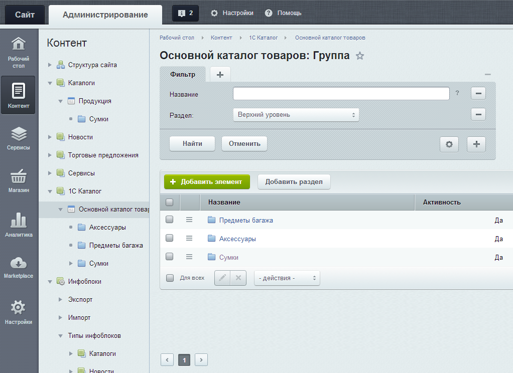Select Типы инфоблоков tree item
513x373 pixels.
94,336
